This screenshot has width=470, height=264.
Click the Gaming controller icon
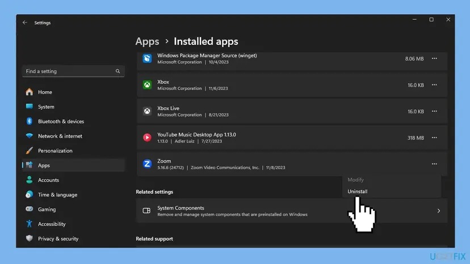pyautogui.click(x=30, y=209)
